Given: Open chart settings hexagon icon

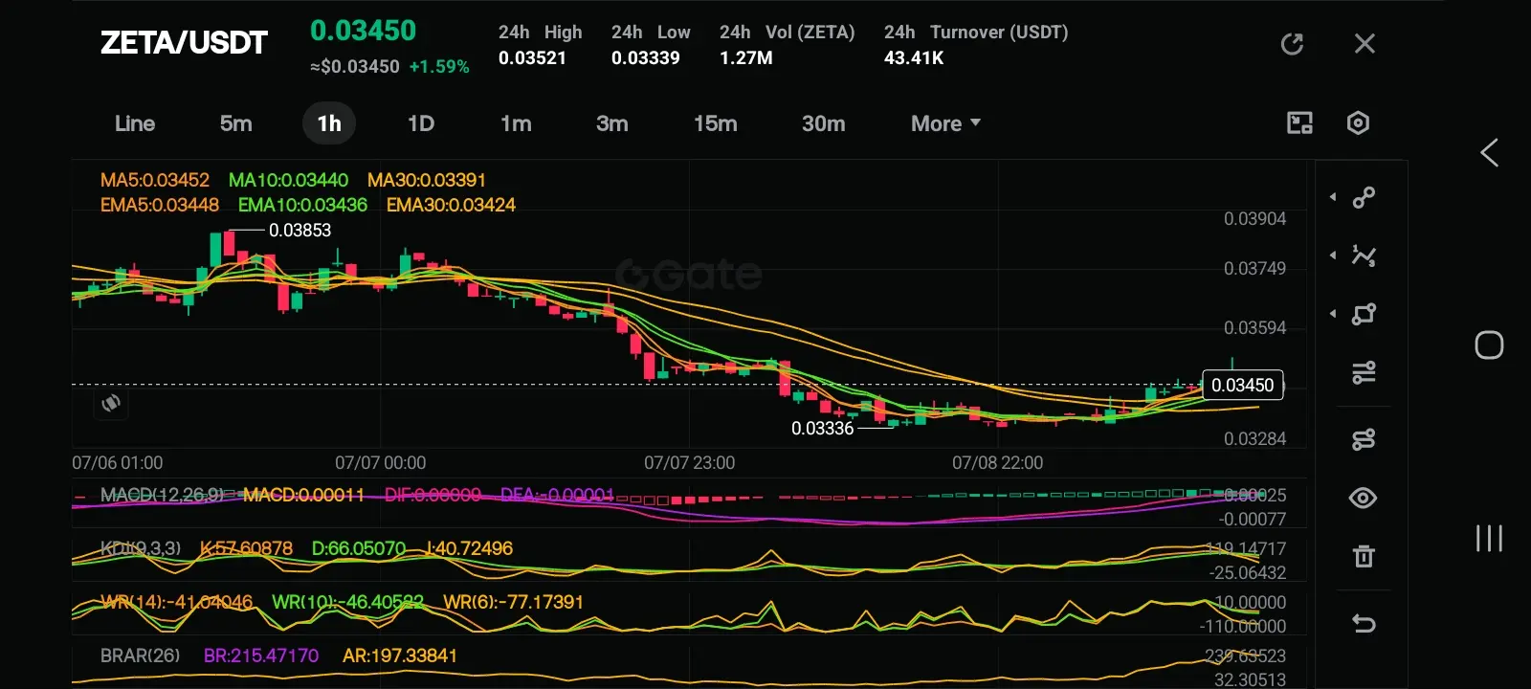Looking at the screenshot, I should click(1358, 122).
